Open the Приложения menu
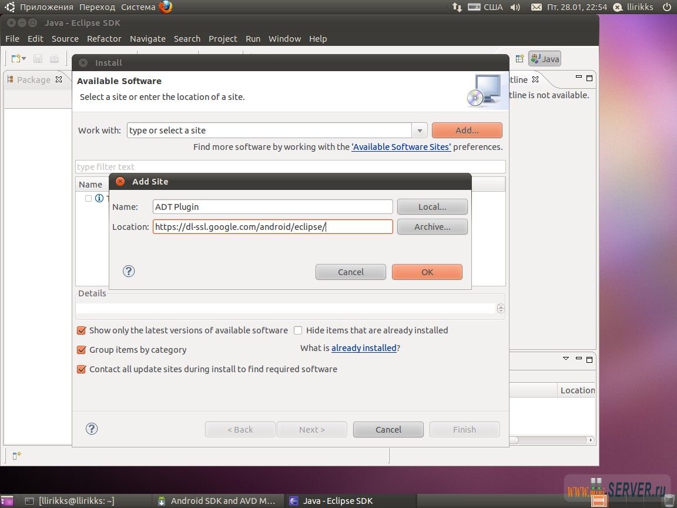 click(46, 7)
